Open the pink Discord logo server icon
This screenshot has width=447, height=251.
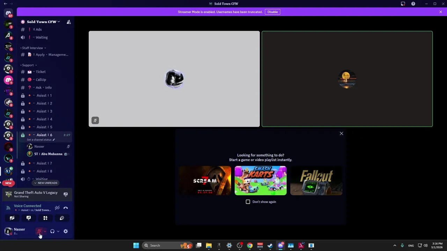point(8,80)
